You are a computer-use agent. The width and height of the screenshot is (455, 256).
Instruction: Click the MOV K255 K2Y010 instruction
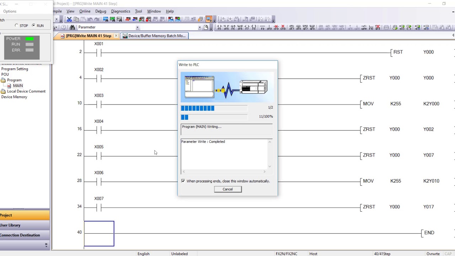tap(401, 181)
